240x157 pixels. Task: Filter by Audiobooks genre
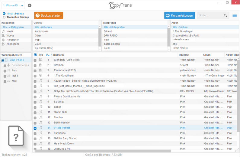66,31
